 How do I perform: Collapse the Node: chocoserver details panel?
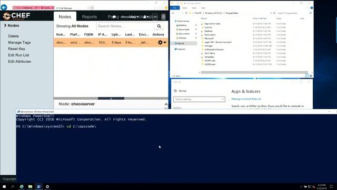pyautogui.click(x=166, y=104)
